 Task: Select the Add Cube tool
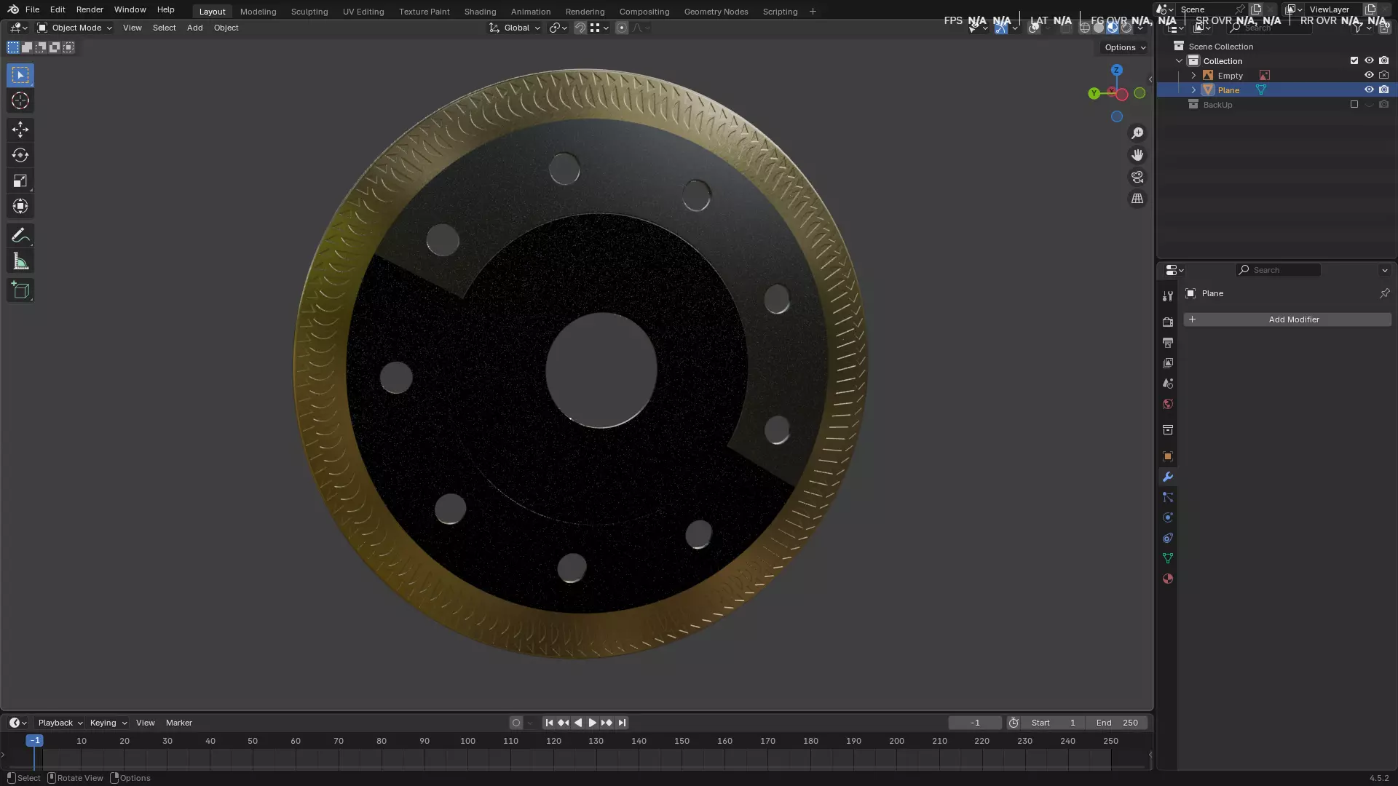(x=20, y=290)
